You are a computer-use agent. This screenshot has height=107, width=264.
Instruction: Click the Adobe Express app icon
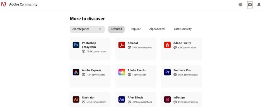coord(76,72)
